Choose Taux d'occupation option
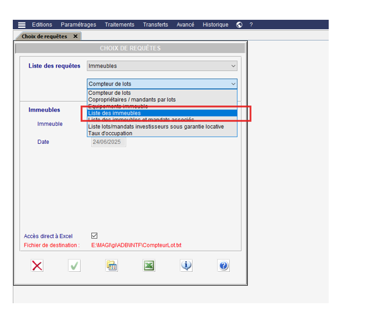The width and height of the screenshot is (370, 330). (110, 133)
